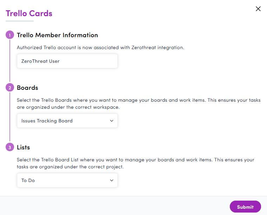267x215 pixels.
Task: Click the underline beneath Trello Cards title
Action: (20, 21)
